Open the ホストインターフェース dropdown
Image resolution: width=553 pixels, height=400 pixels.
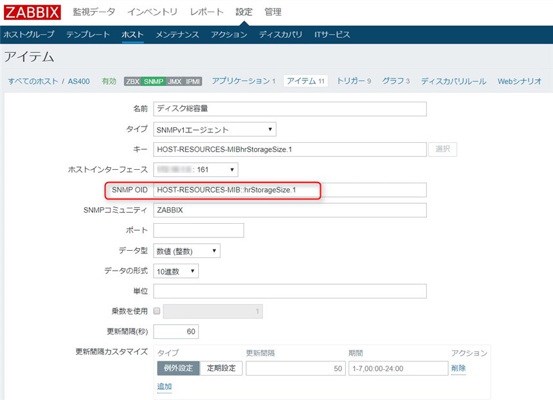(195, 170)
